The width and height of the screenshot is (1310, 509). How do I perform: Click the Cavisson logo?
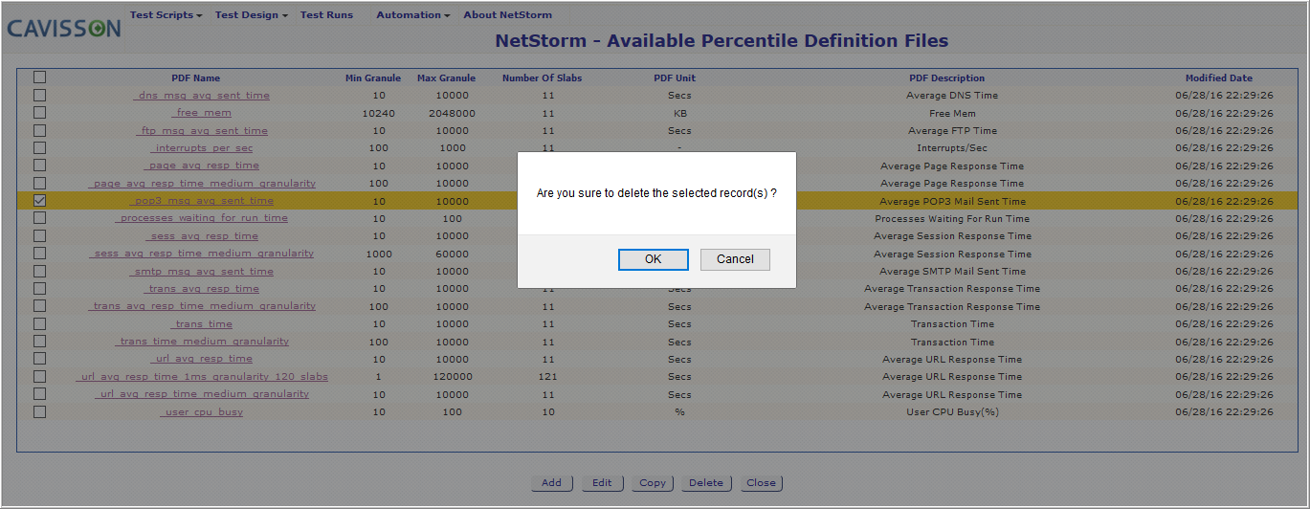click(x=64, y=29)
